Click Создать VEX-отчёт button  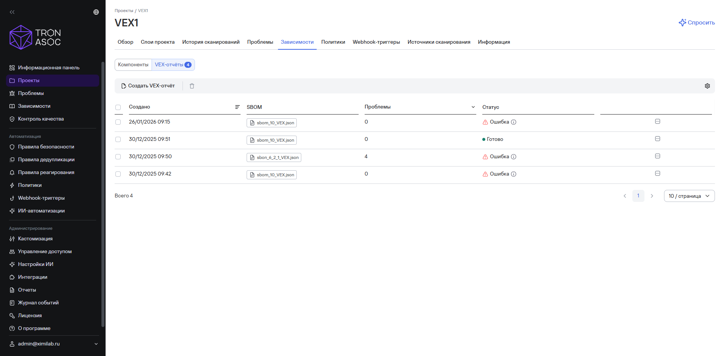click(x=148, y=86)
